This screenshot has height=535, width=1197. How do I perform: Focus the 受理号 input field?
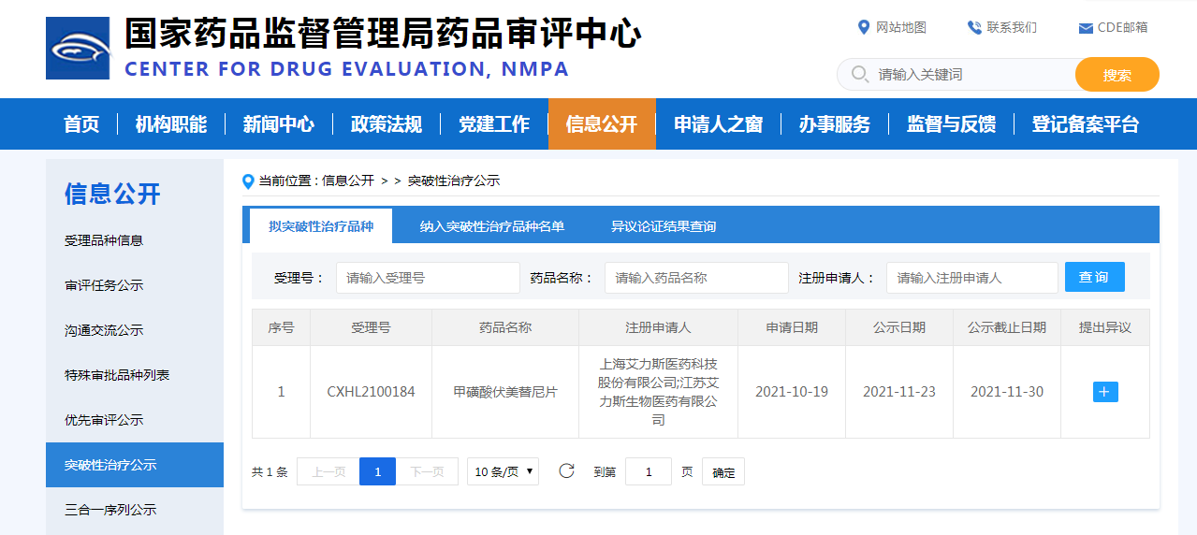click(428, 278)
